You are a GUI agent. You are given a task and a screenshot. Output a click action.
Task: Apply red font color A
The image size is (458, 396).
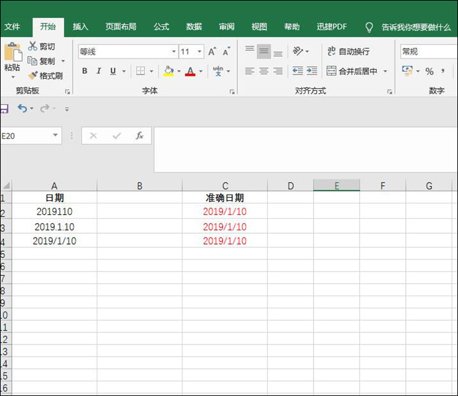pyautogui.click(x=190, y=71)
